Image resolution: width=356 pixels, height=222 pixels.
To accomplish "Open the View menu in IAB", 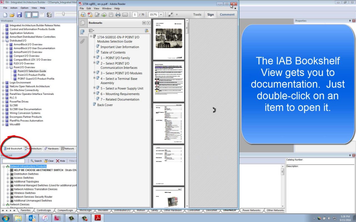I will (x=34, y=8).
